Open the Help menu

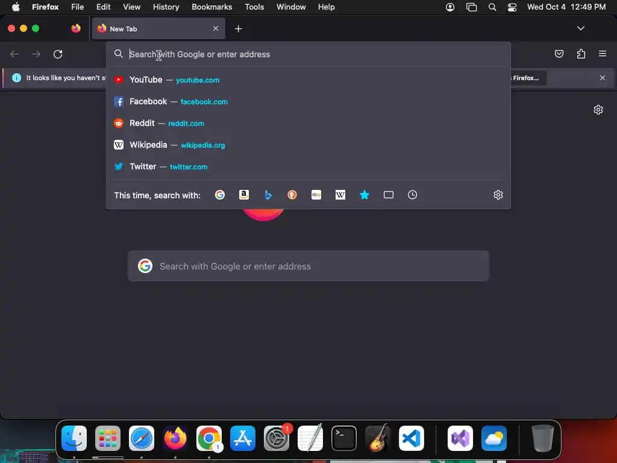coord(326,7)
